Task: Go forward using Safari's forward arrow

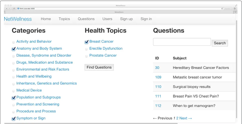Action: tap(10, 9)
